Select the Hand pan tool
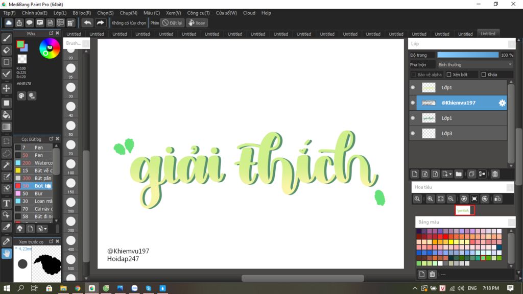523x294 pixels. click(x=6, y=254)
